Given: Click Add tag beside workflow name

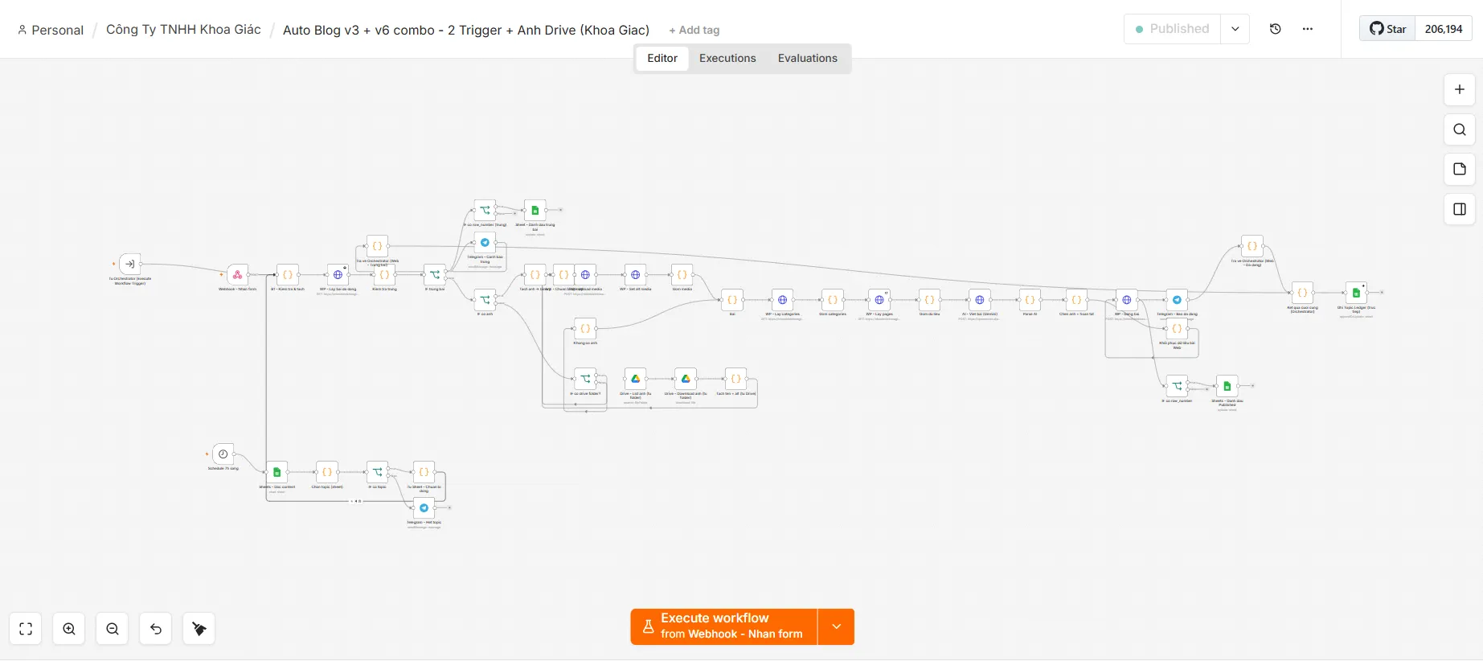Looking at the screenshot, I should point(694,30).
